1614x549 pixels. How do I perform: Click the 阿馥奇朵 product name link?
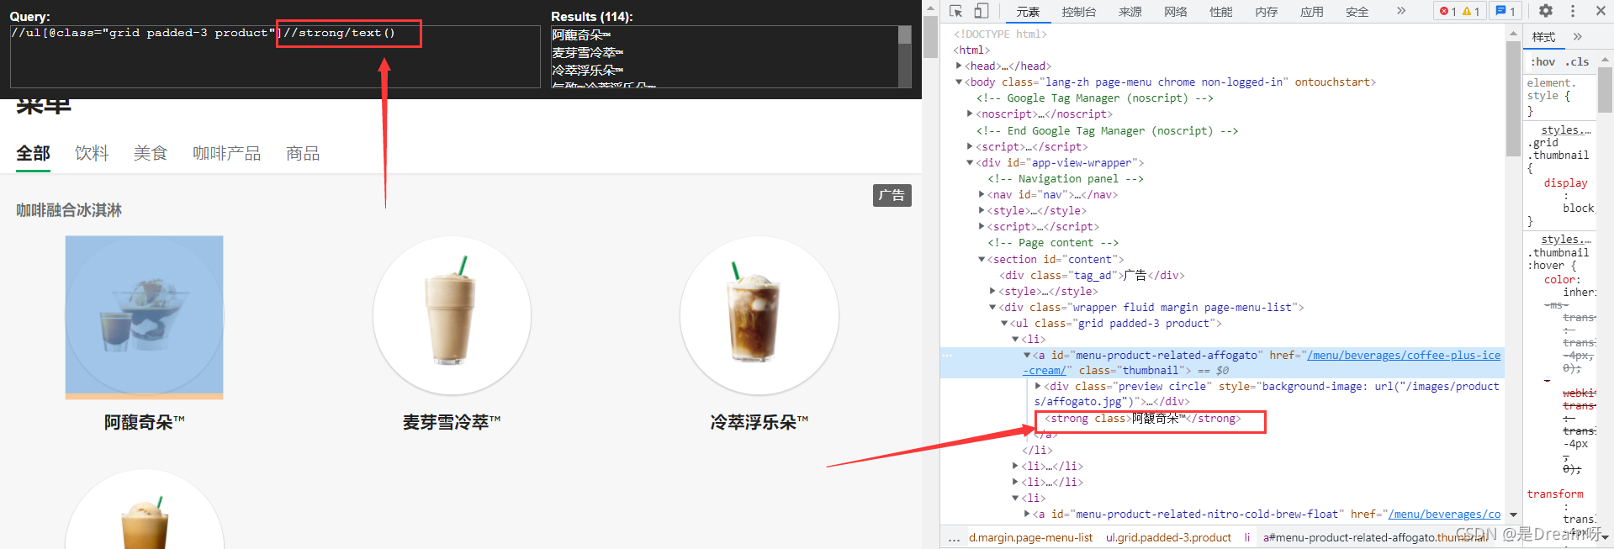tap(145, 422)
